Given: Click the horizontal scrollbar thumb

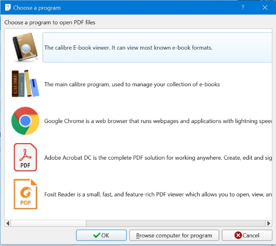Looking at the screenshot, I should click(x=49, y=224).
